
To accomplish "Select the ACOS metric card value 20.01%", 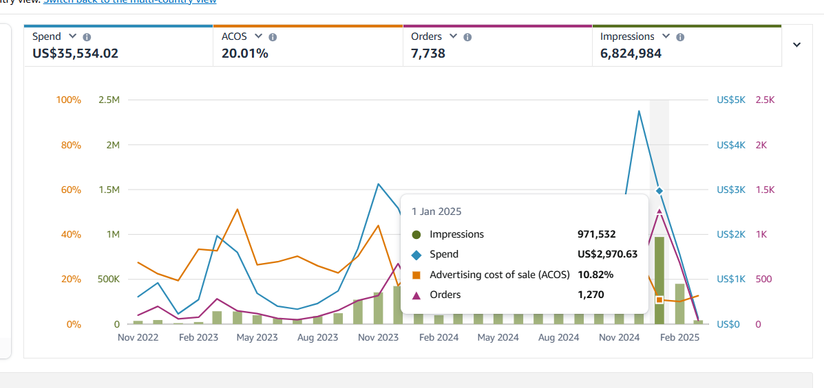I will pos(245,53).
